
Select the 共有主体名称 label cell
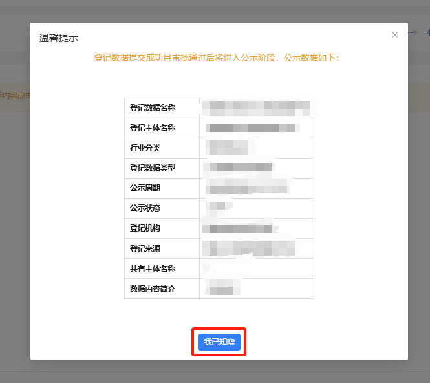coord(153,268)
